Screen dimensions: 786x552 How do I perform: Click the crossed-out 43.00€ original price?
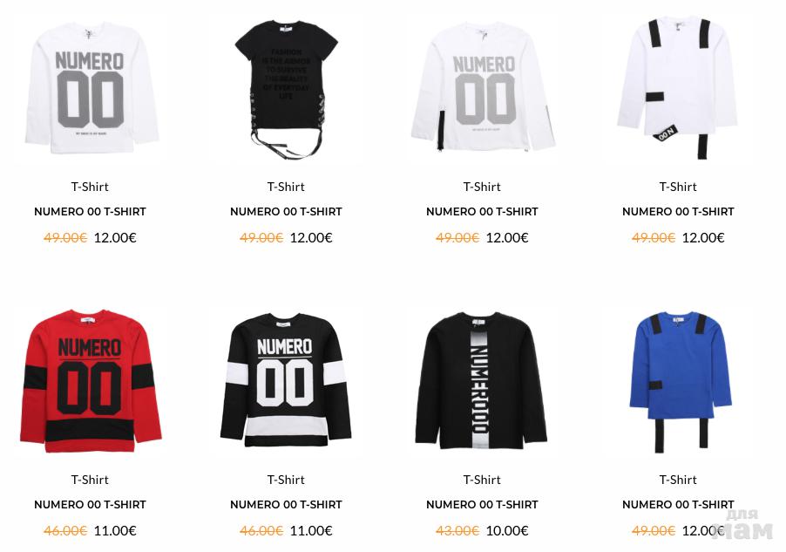click(457, 530)
